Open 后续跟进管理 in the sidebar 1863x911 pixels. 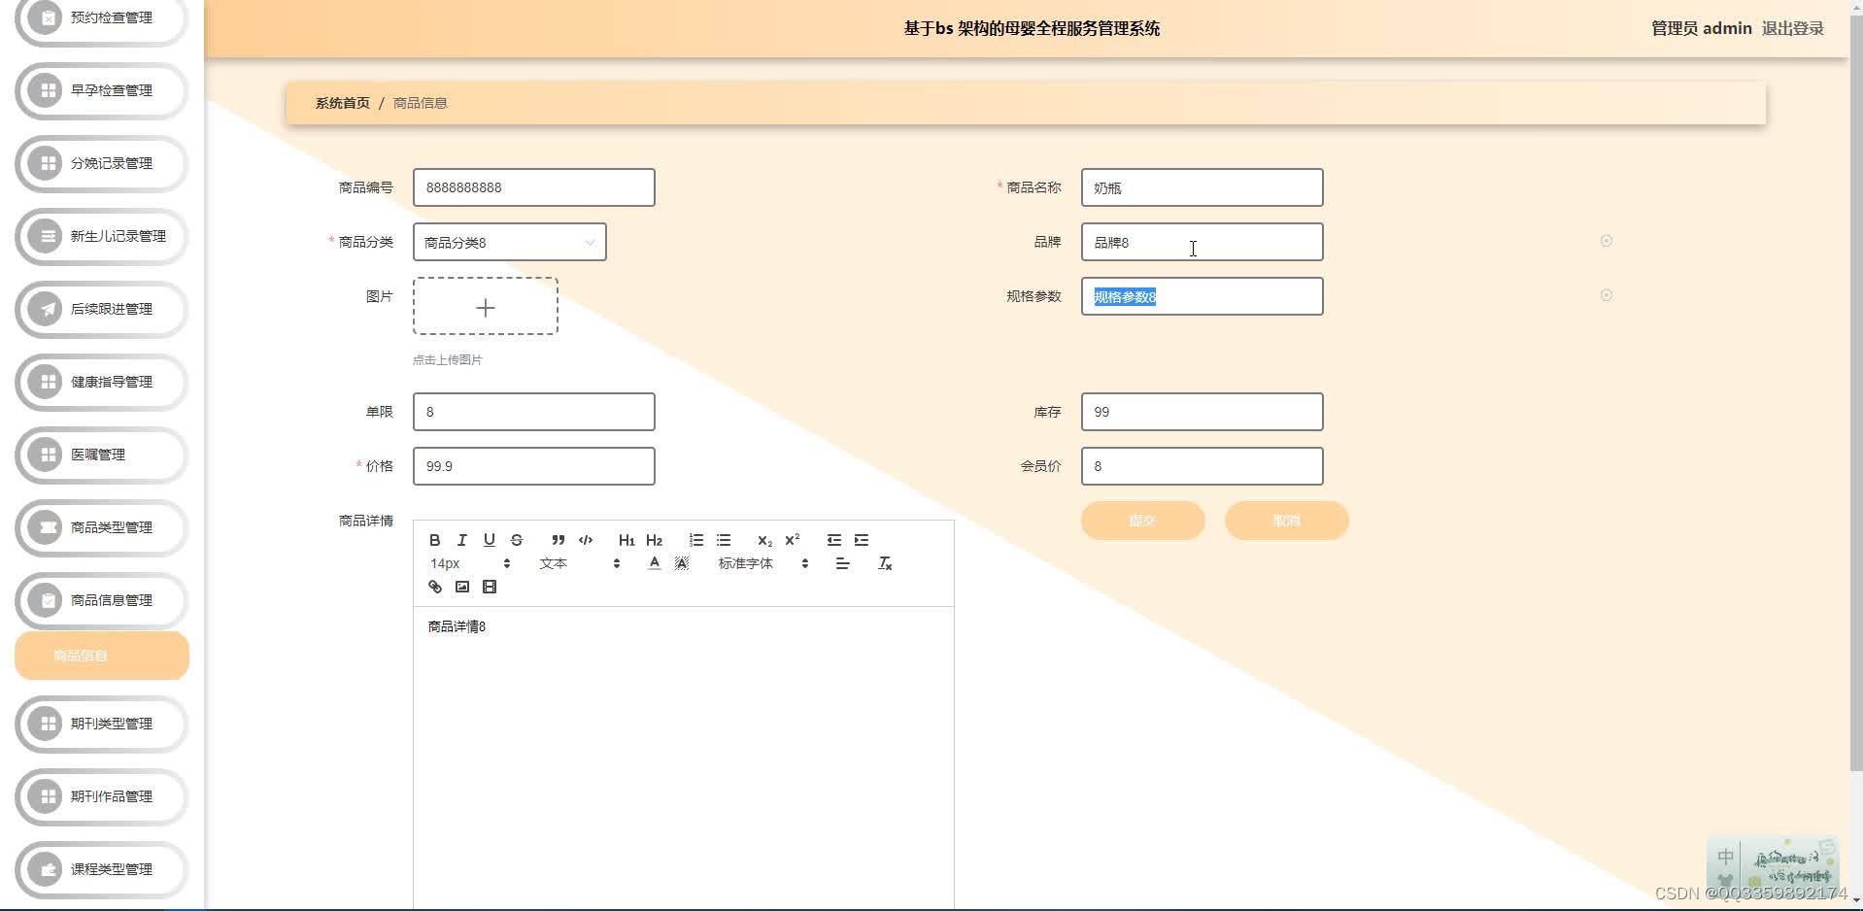(x=102, y=309)
